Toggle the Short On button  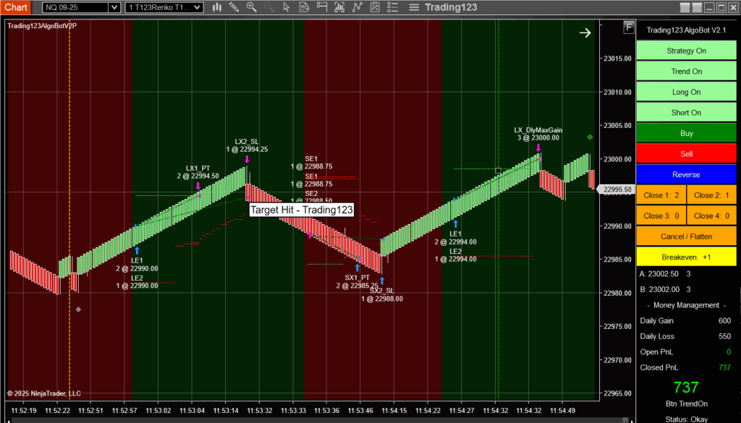pos(686,112)
